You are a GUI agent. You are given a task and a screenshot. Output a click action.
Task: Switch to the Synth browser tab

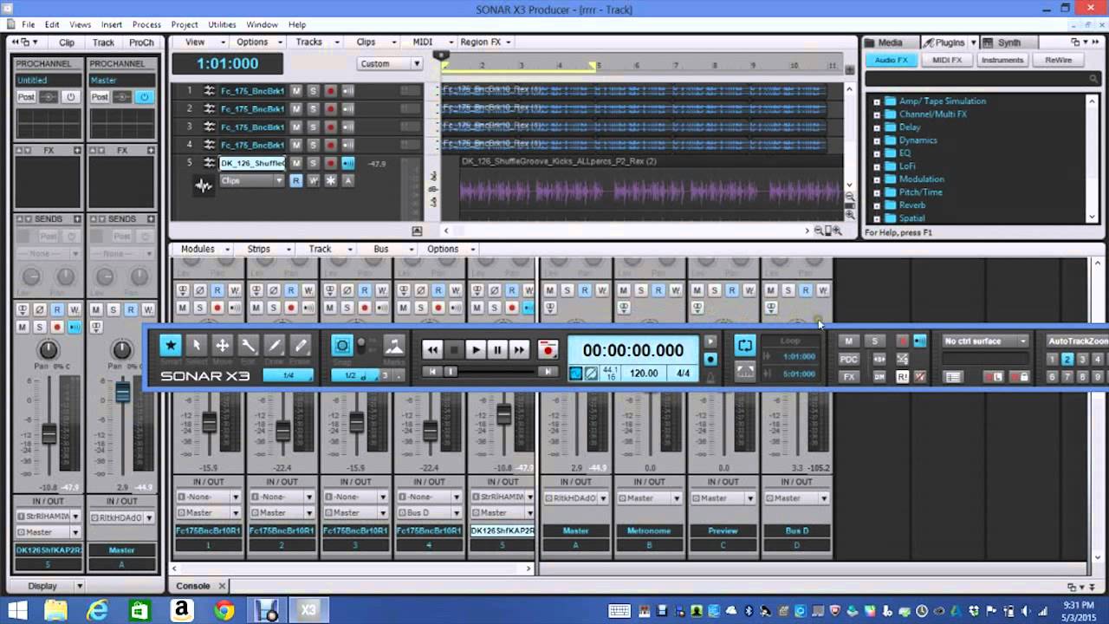pyautogui.click(x=1008, y=42)
